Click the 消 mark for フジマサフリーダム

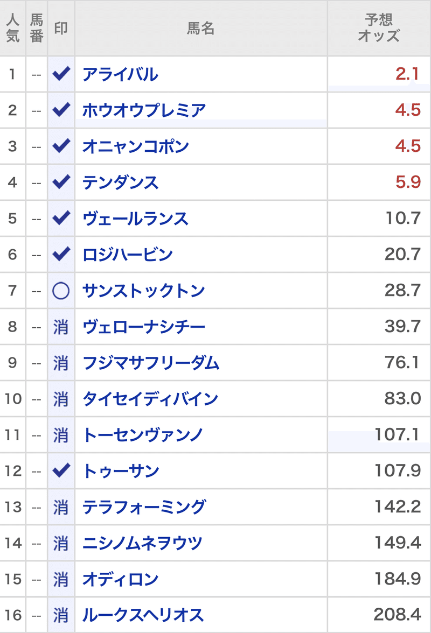[61, 363]
